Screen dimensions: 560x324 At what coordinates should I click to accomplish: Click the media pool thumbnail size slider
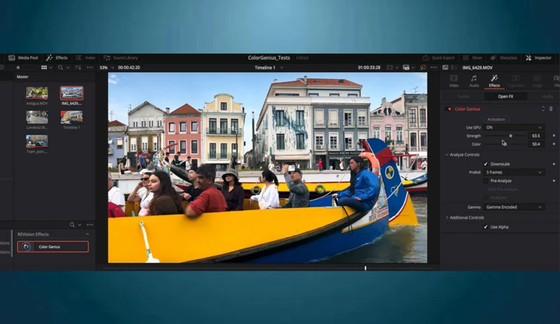(18, 68)
